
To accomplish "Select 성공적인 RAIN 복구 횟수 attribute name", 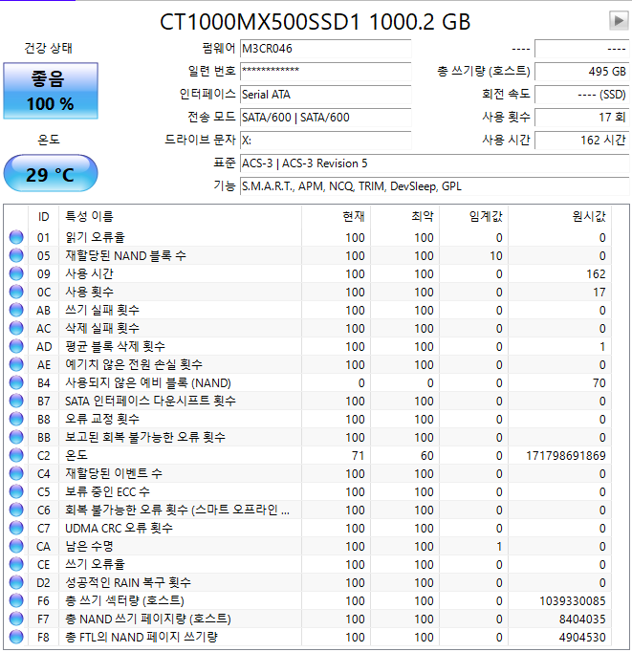I will pos(128,582).
